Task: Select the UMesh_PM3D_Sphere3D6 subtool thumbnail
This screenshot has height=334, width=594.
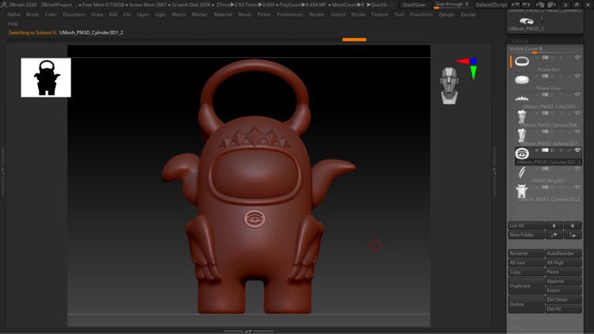Action: [522, 116]
